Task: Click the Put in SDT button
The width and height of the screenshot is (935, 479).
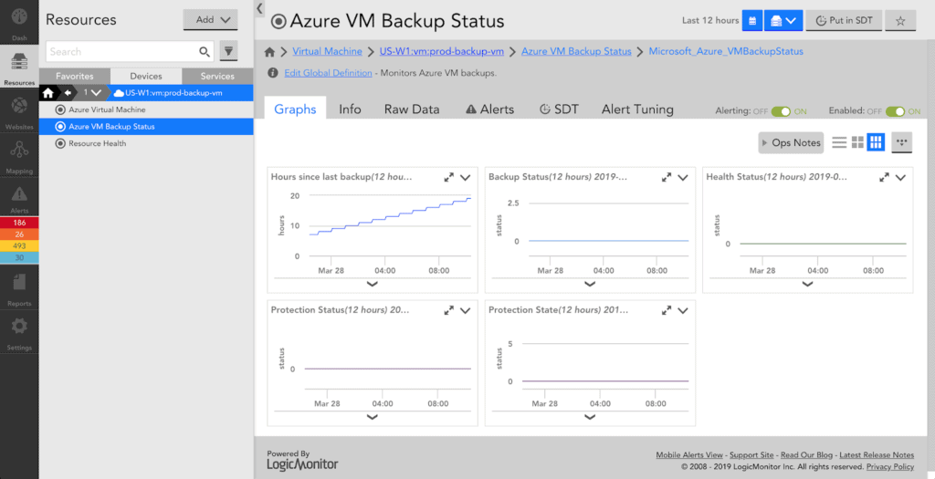Action: [846, 20]
